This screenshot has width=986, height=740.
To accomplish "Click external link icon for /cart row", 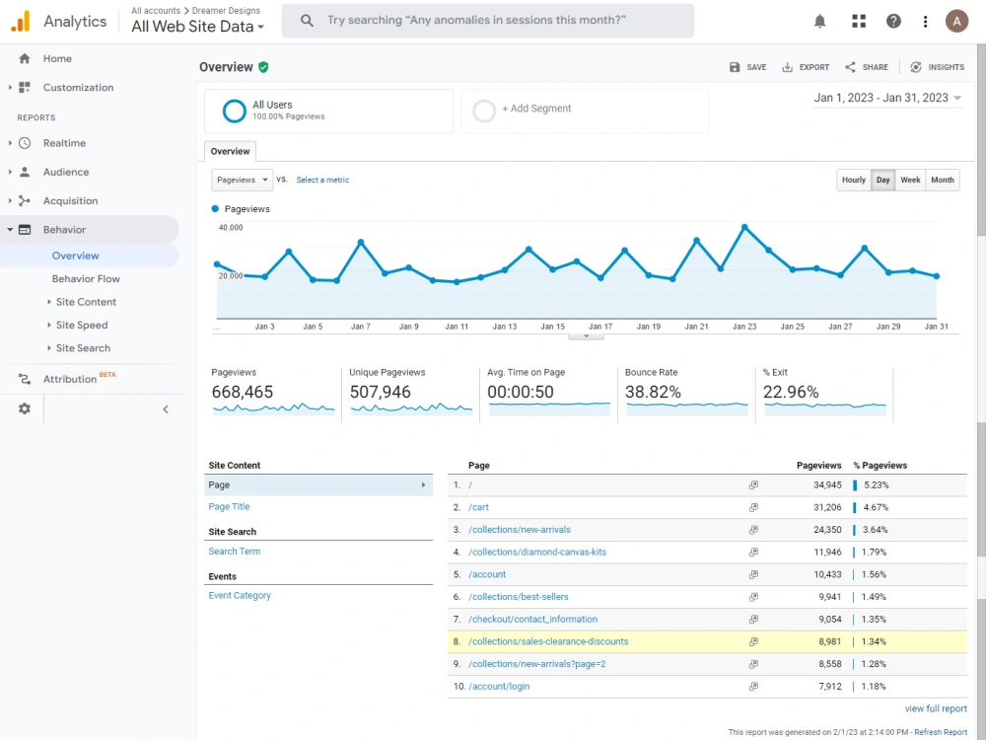I will point(753,507).
